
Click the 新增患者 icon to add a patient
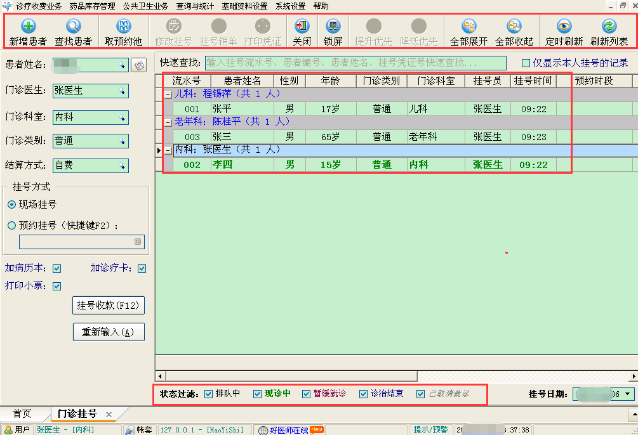pyautogui.click(x=28, y=30)
